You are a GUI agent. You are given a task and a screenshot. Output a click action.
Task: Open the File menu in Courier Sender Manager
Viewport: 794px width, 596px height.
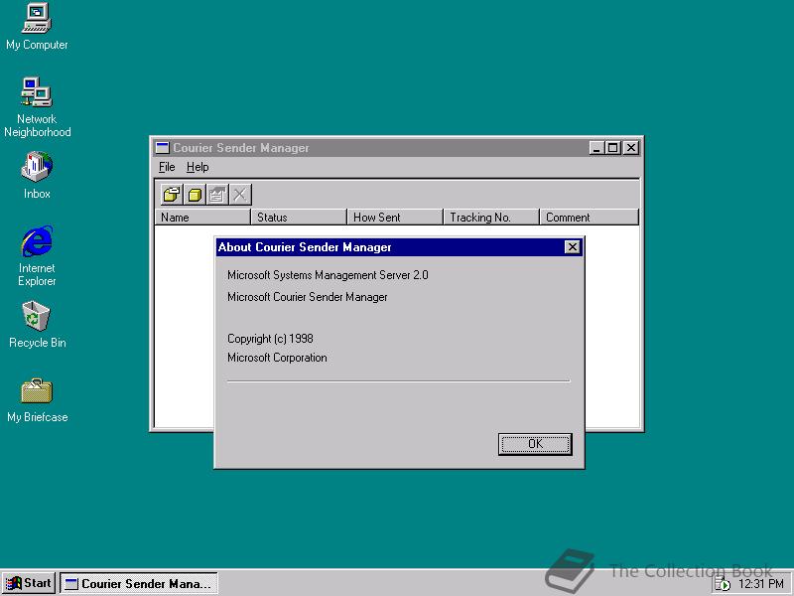pyautogui.click(x=167, y=167)
